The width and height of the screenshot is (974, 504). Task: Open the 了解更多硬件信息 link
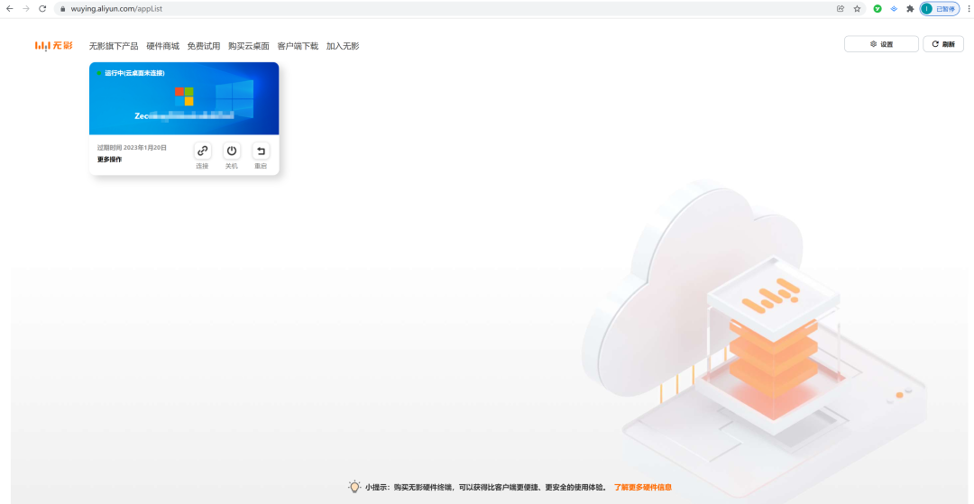pos(643,487)
